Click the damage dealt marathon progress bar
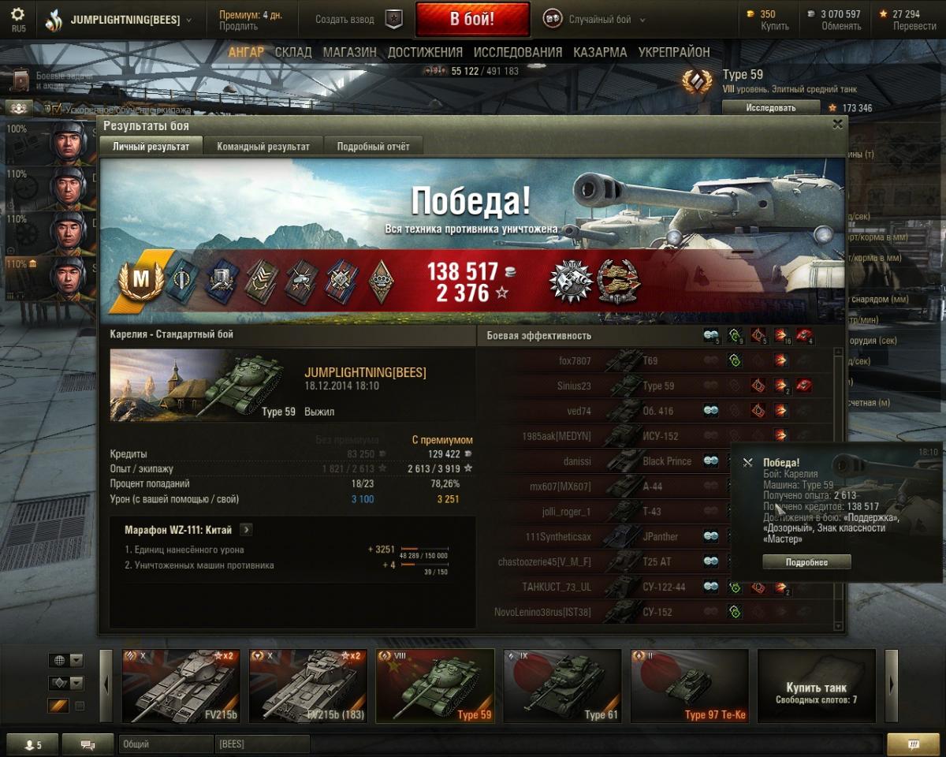This screenshot has width=946, height=757. pyautogui.click(x=424, y=549)
